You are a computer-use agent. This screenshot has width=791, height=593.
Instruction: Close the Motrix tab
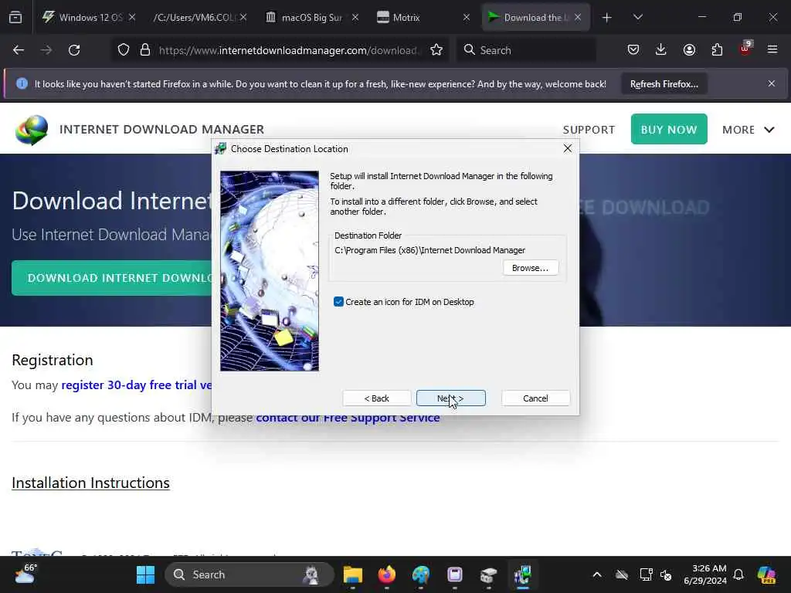(x=466, y=17)
